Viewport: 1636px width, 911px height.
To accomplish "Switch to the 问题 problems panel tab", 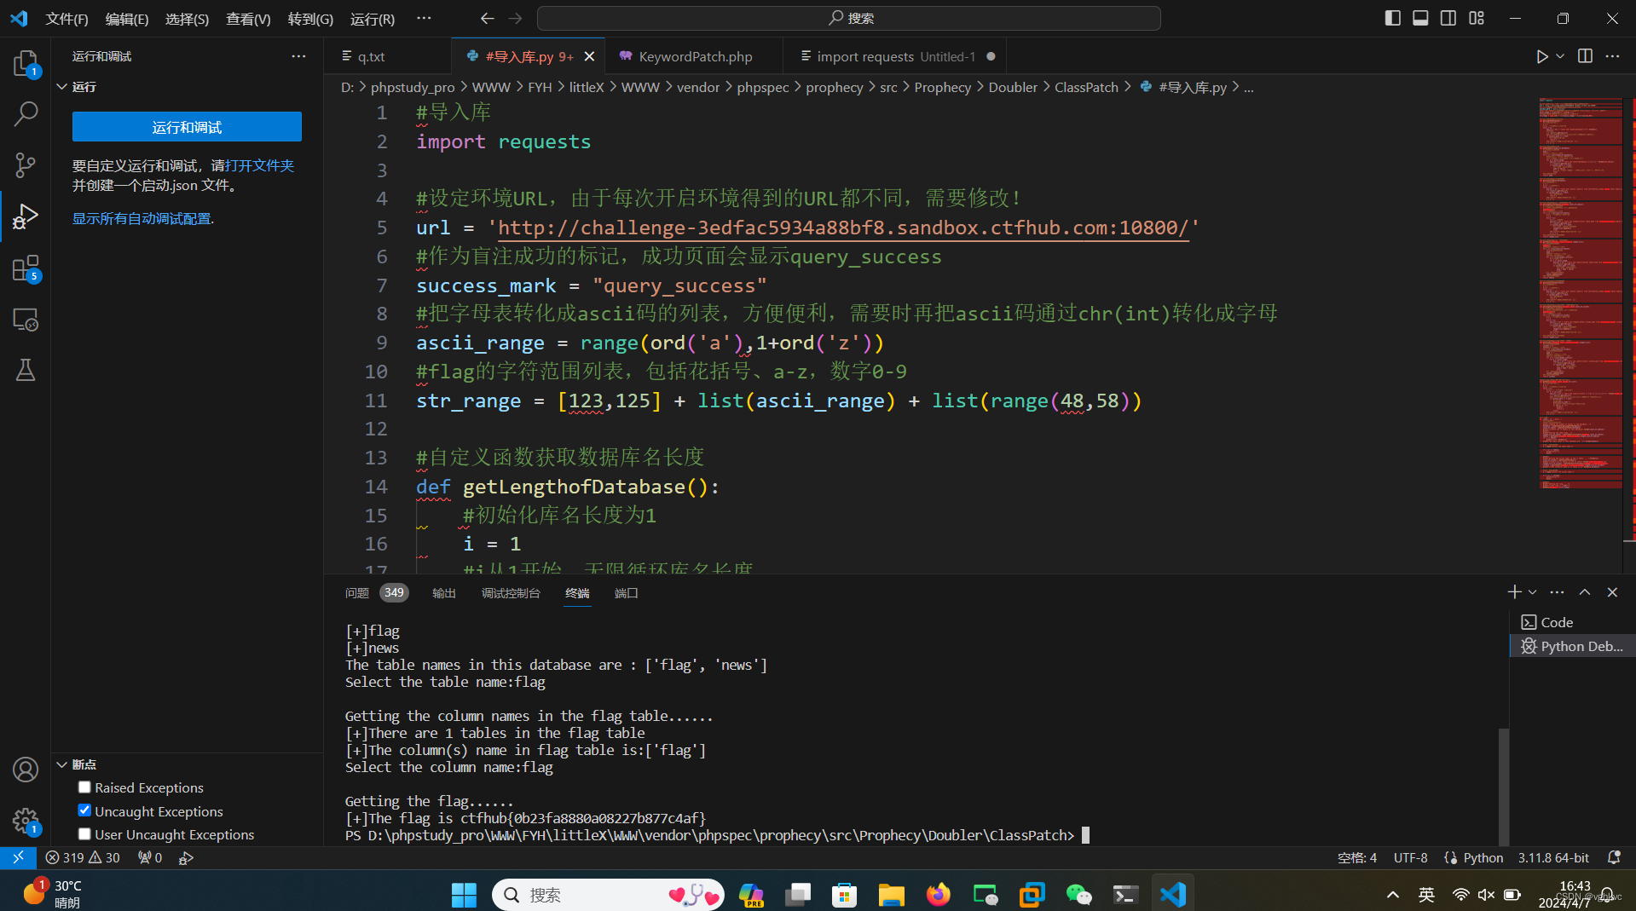I will pos(357,593).
